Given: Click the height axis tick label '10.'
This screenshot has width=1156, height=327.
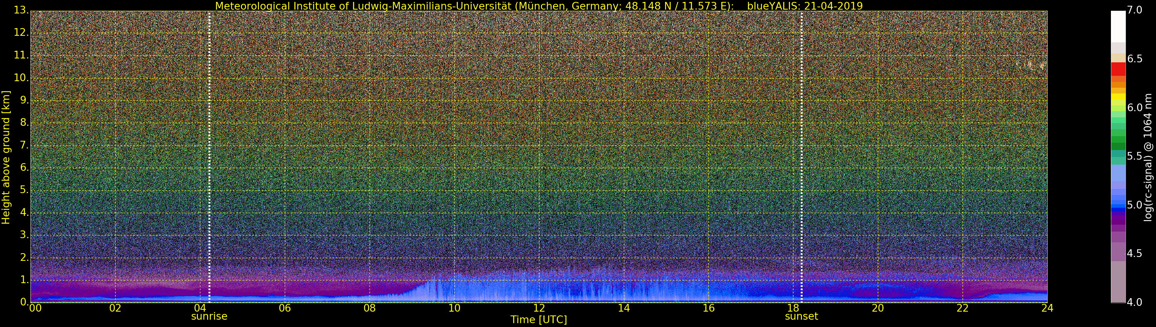Looking at the screenshot, I should (x=22, y=77).
